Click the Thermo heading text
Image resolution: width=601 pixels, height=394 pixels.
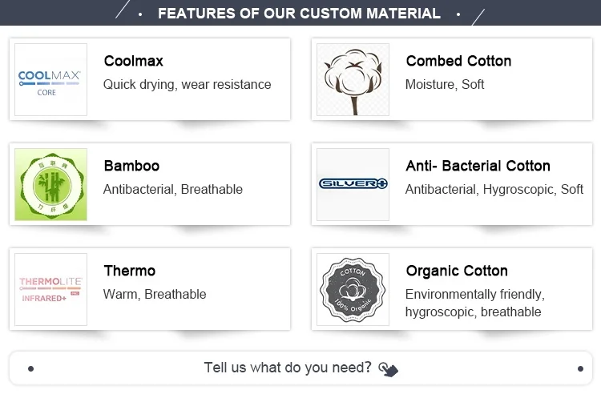coord(129,271)
